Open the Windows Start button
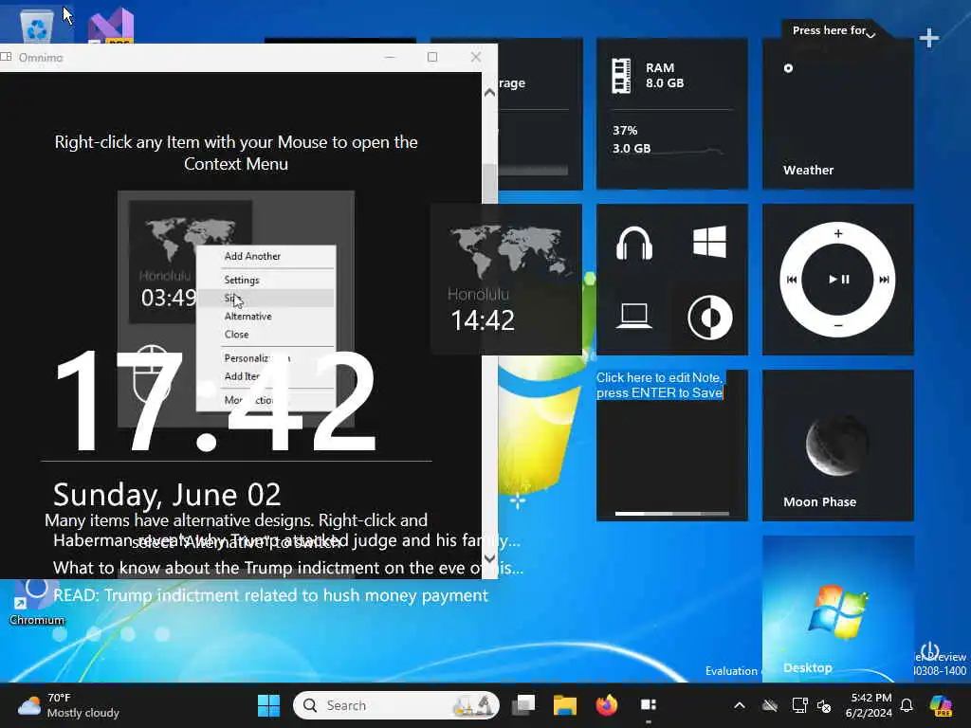971x728 pixels. (x=268, y=705)
